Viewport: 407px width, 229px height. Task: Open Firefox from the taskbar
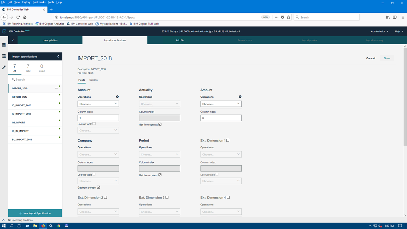(43, 226)
